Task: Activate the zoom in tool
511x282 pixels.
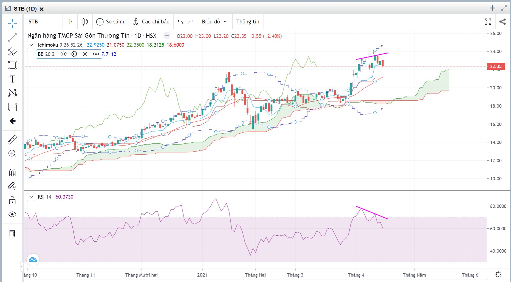Action: [x=12, y=154]
